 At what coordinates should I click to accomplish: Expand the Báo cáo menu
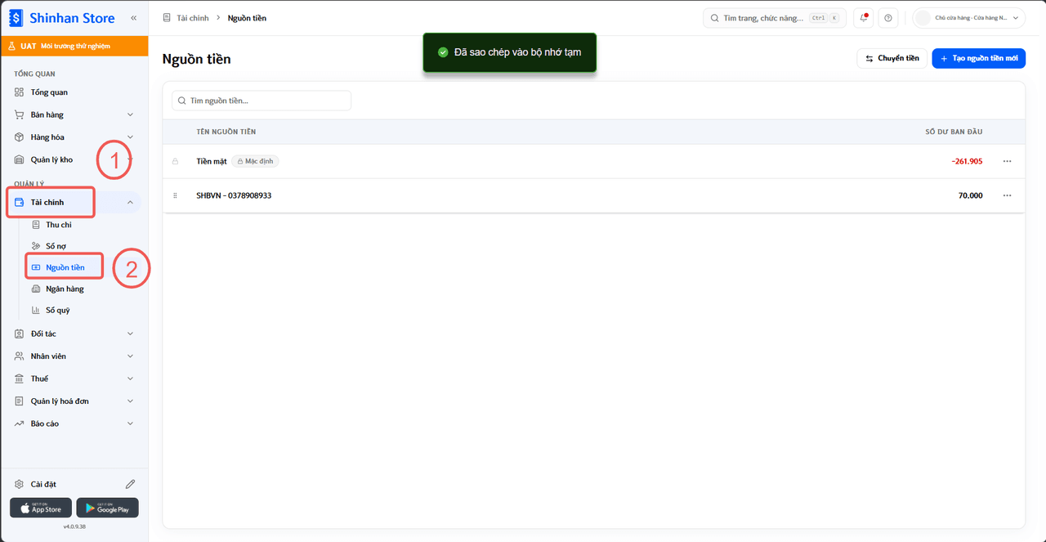(74, 423)
